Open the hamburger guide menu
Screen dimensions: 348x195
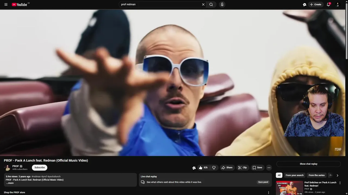[6, 5]
